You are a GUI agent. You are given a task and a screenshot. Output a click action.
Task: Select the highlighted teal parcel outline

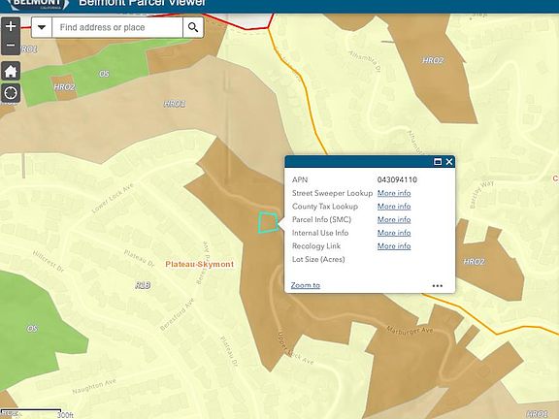pos(268,223)
